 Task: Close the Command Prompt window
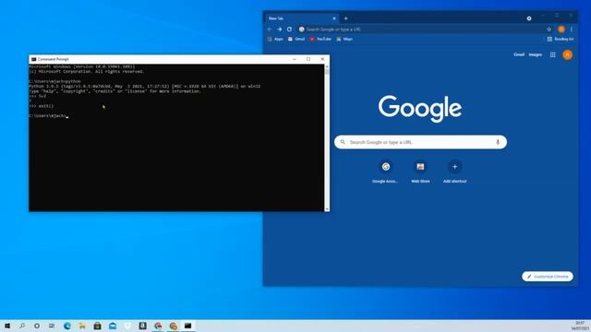322,59
